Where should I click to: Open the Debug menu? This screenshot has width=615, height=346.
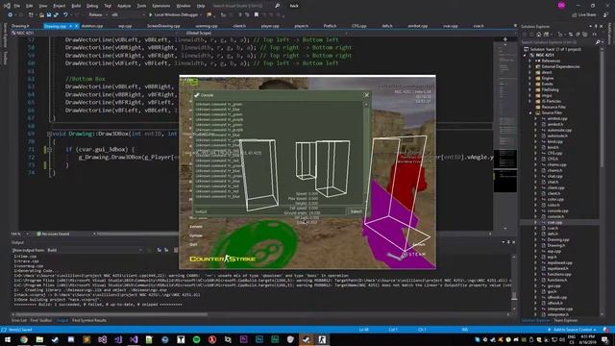pos(92,6)
